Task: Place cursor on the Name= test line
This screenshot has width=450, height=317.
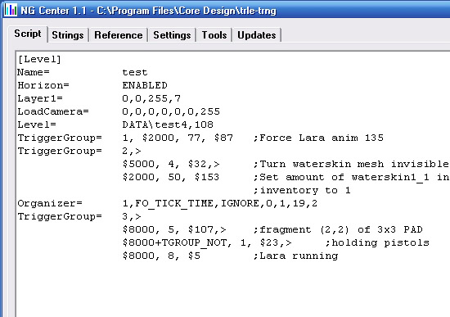Action: tap(83, 72)
